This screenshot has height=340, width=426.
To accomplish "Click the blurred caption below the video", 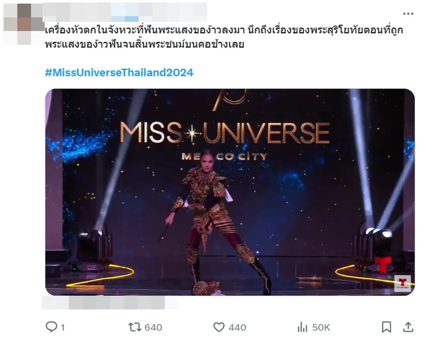I will click(110, 302).
